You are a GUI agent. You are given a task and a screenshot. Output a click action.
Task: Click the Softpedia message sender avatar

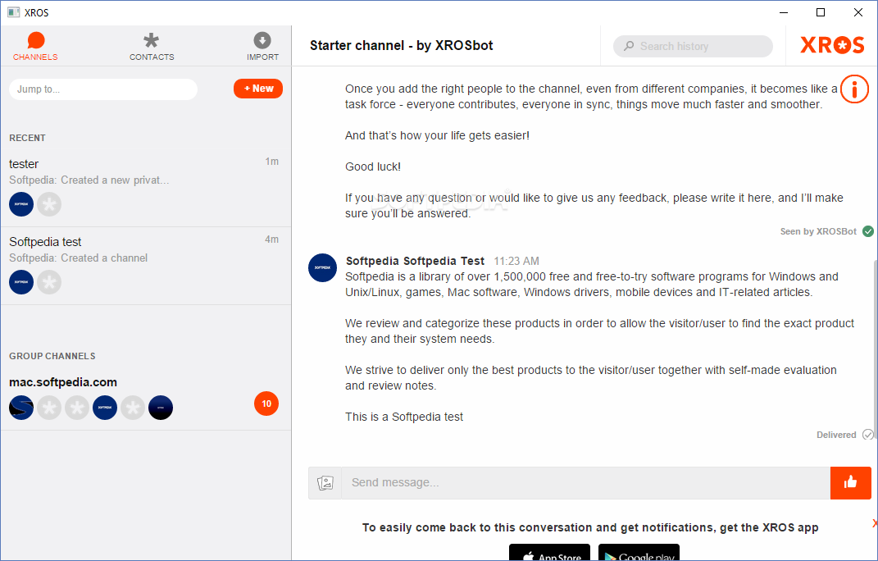pos(322,268)
